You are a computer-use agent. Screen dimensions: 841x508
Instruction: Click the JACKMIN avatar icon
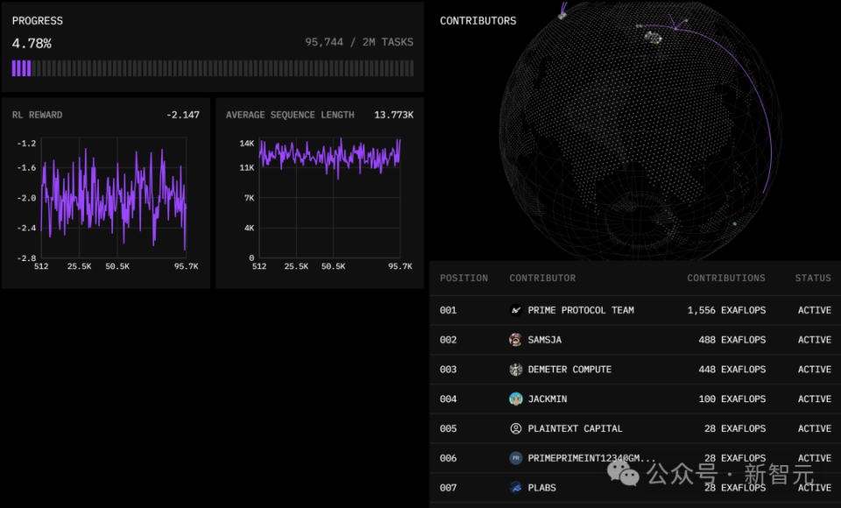click(x=515, y=399)
